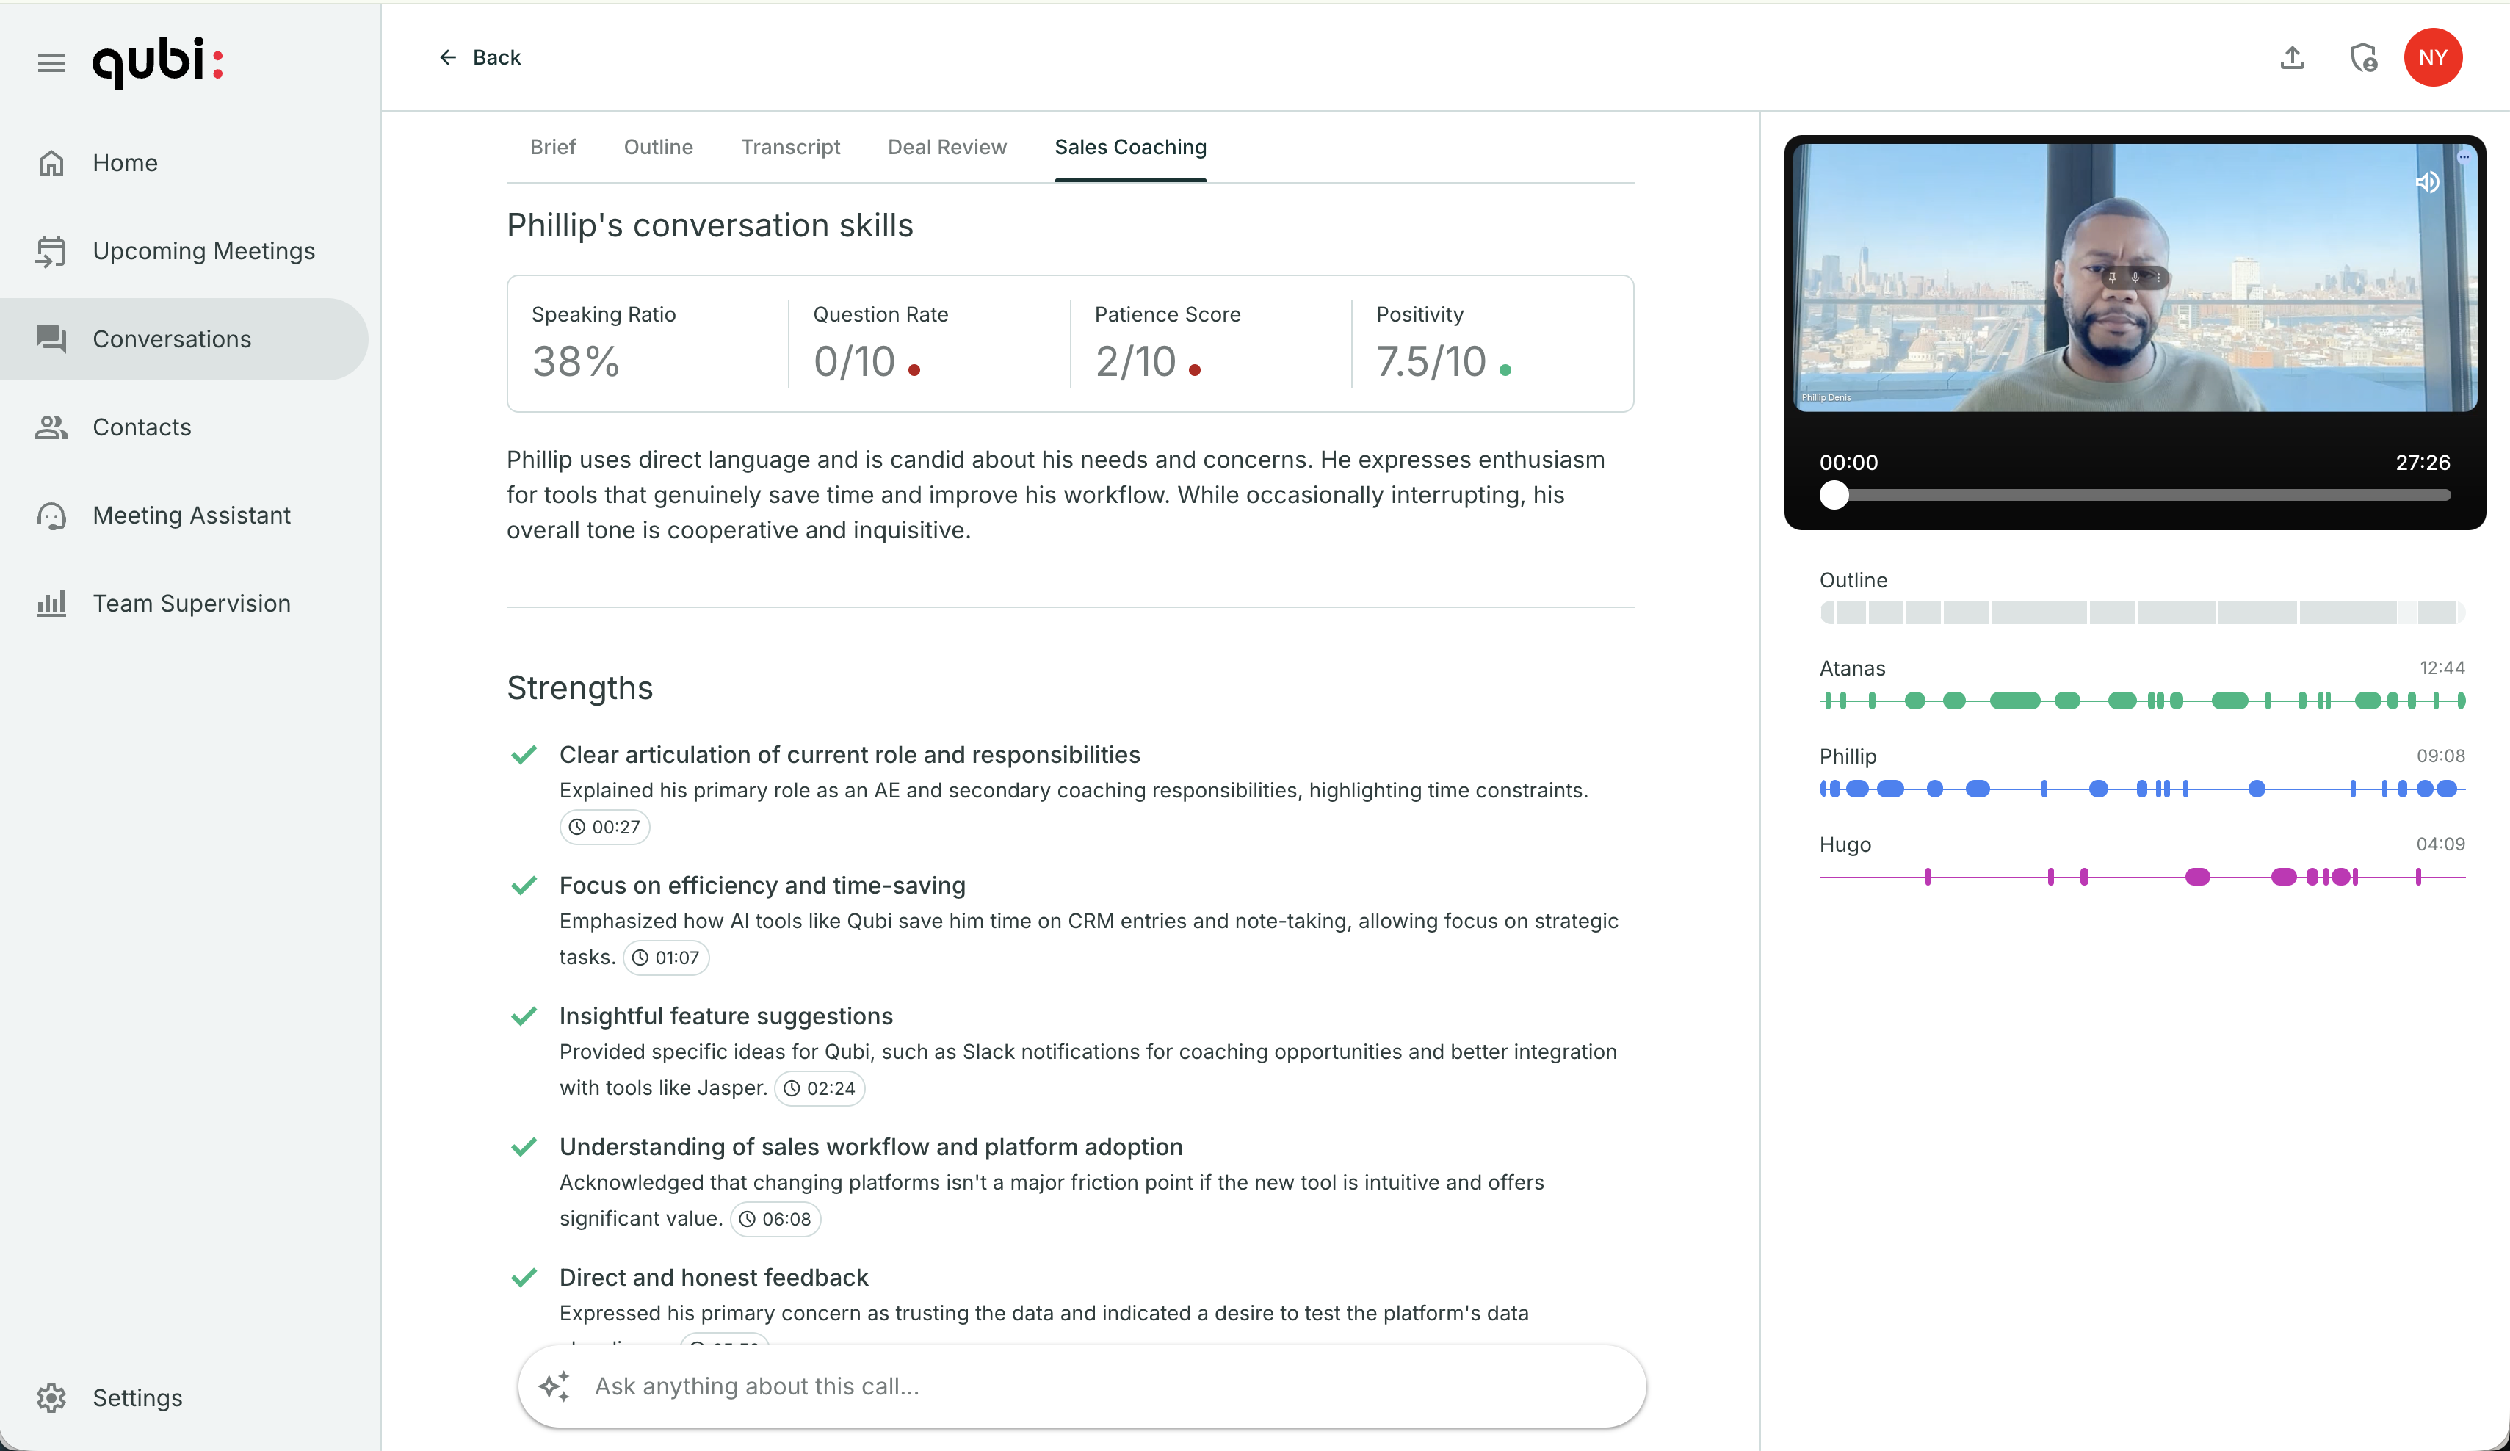This screenshot has height=1451, width=2510.
Task: Open the Conversations sidebar icon
Action: coord(52,339)
